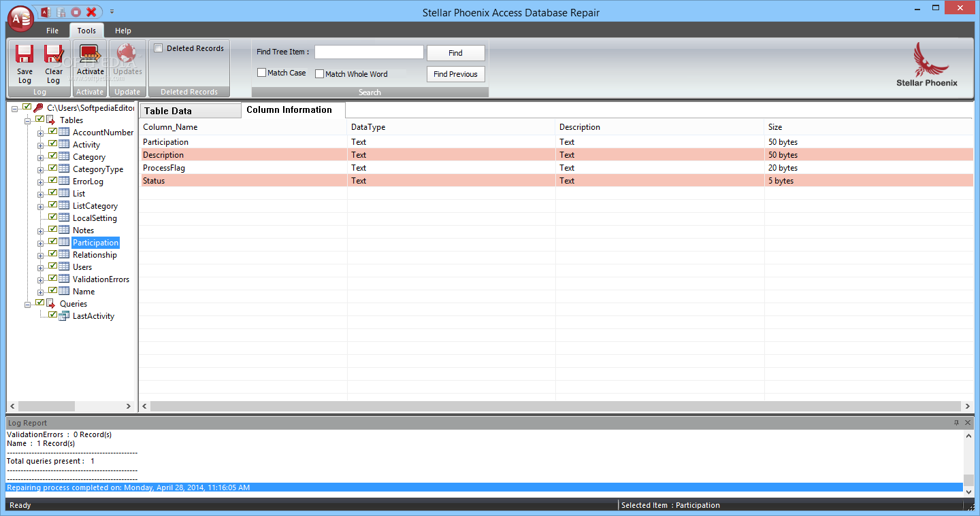Expand the Users tree node
The height and width of the screenshot is (516, 980).
pyautogui.click(x=41, y=268)
